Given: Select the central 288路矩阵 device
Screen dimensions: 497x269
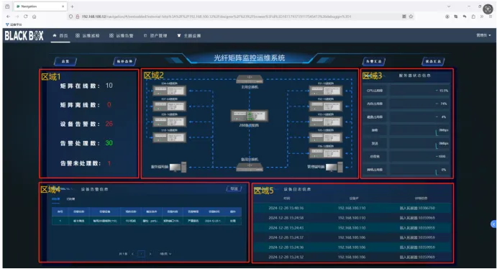Looking at the screenshot, I should [x=249, y=116].
